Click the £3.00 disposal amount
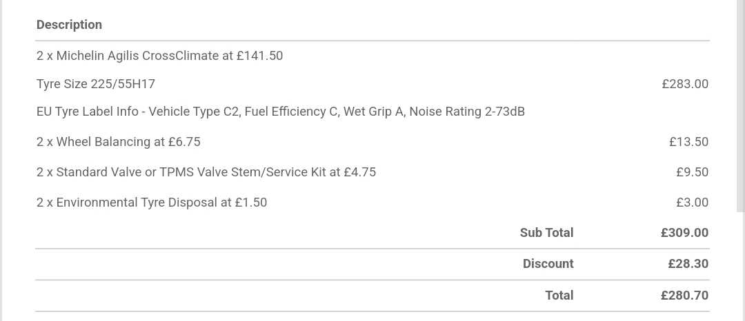Viewport: 745px width, 321px height. [692, 203]
